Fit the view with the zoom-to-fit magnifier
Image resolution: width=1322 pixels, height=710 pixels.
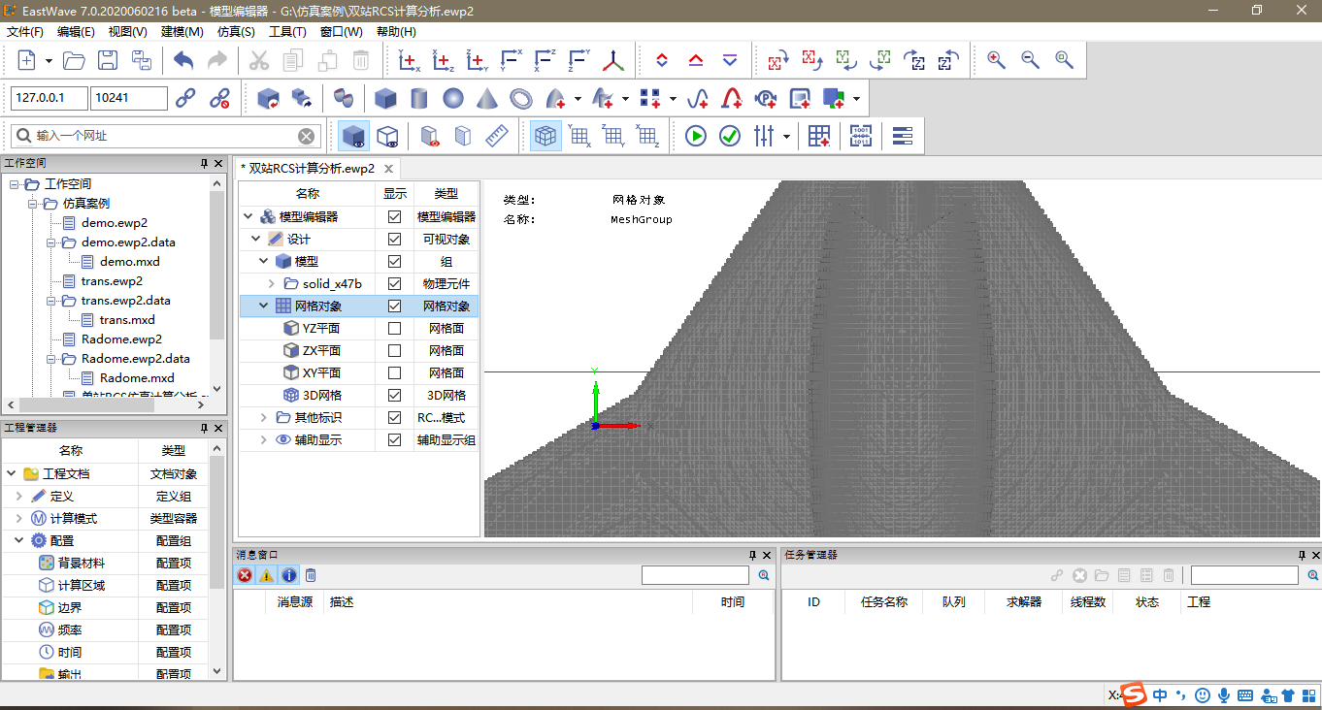pyautogui.click(x=1064, y=60)
